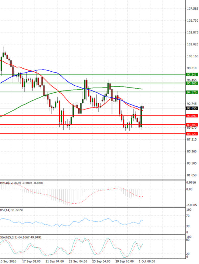
Task: Click the 29 Sep 00:00 time label
Action: click(124, 261)
